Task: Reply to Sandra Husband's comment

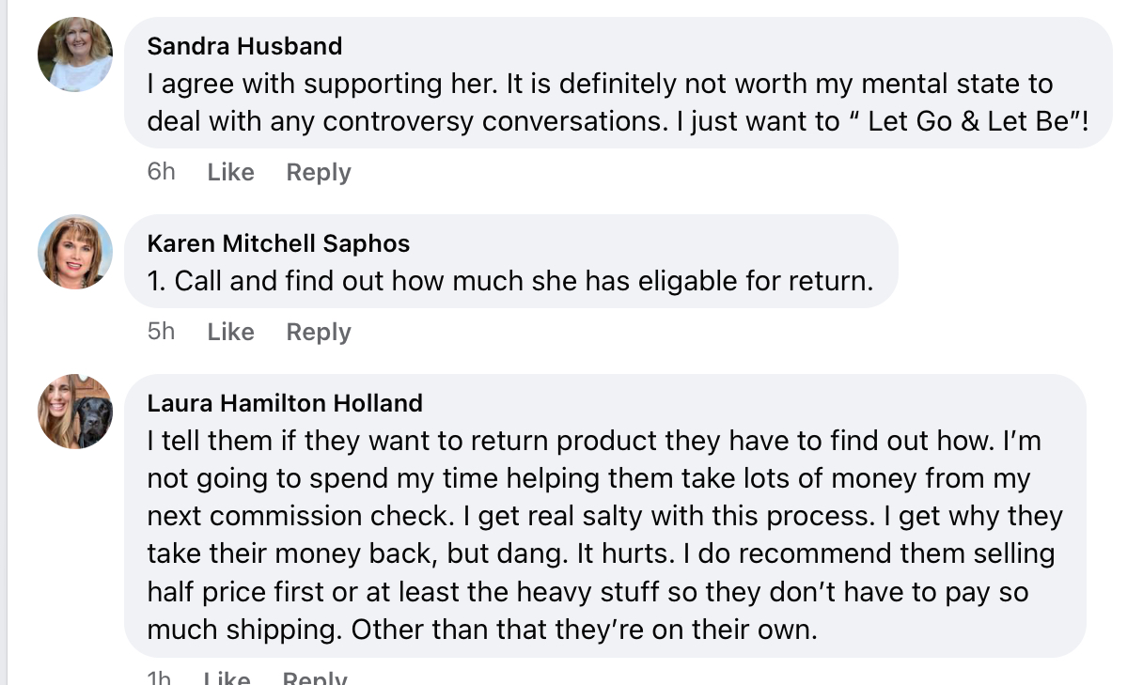Action: [319, 172]
